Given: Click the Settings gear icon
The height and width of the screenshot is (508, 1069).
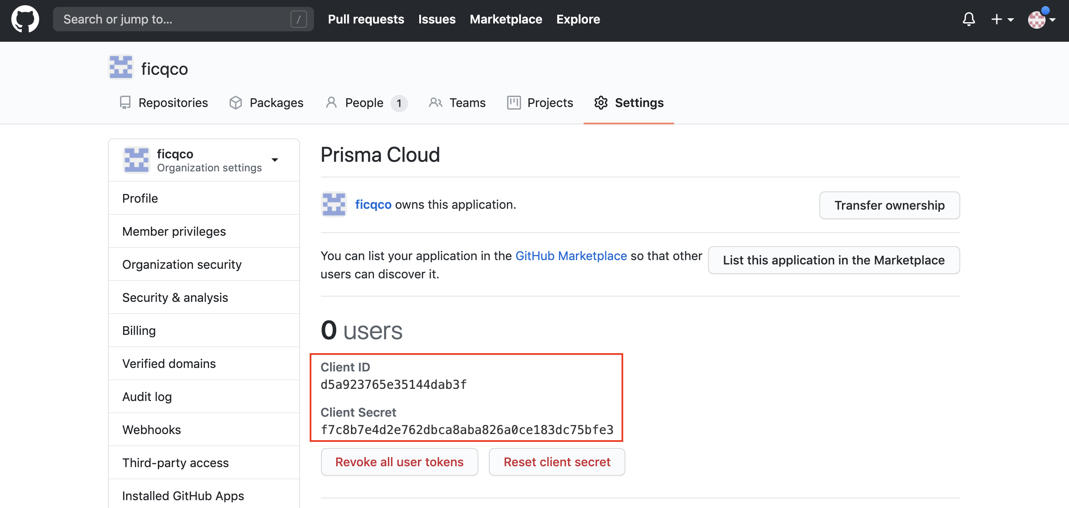Looking at the screenshot, I should click(601, 103).
